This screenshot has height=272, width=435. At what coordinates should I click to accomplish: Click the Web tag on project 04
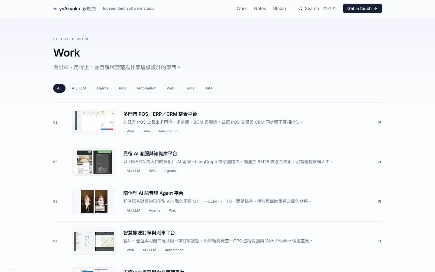pos(130,250)
